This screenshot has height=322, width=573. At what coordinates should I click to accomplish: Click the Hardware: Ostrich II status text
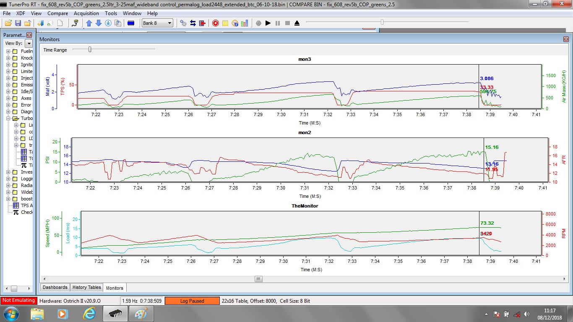70,301
